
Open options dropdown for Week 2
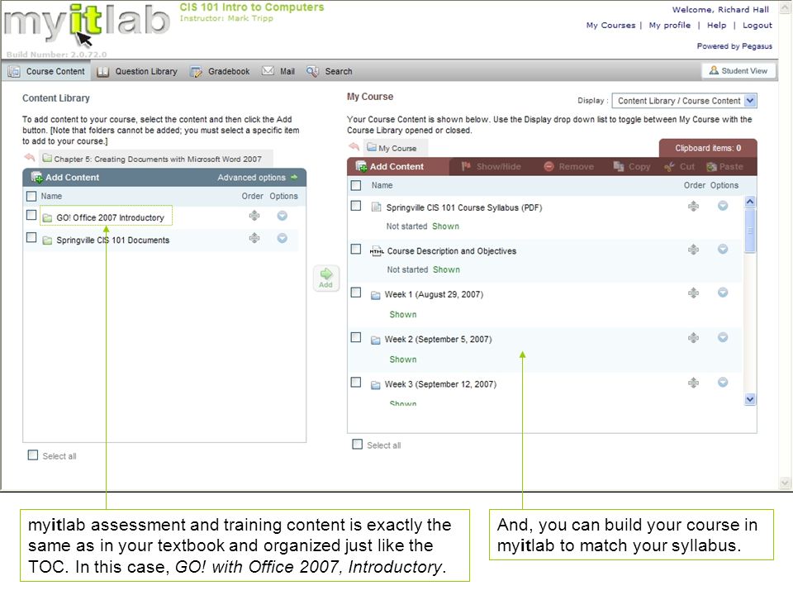click(x=724, y=337)
